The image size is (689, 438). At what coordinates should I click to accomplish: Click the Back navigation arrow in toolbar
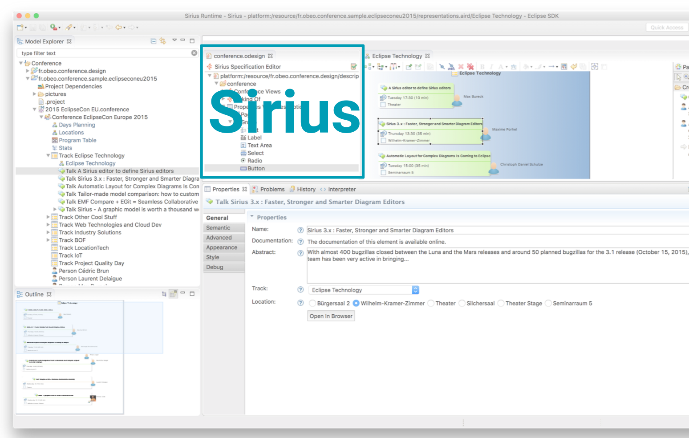click(118, 28)
